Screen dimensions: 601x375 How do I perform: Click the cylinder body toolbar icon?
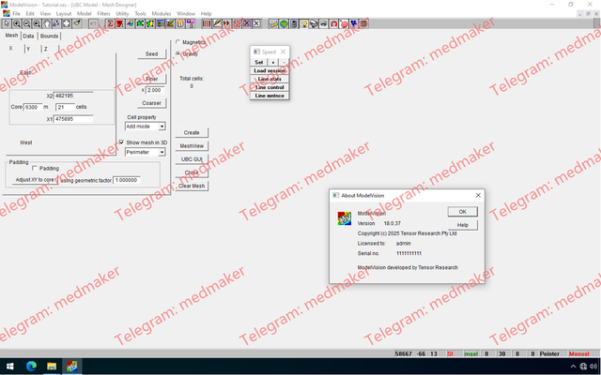[180, 23]
